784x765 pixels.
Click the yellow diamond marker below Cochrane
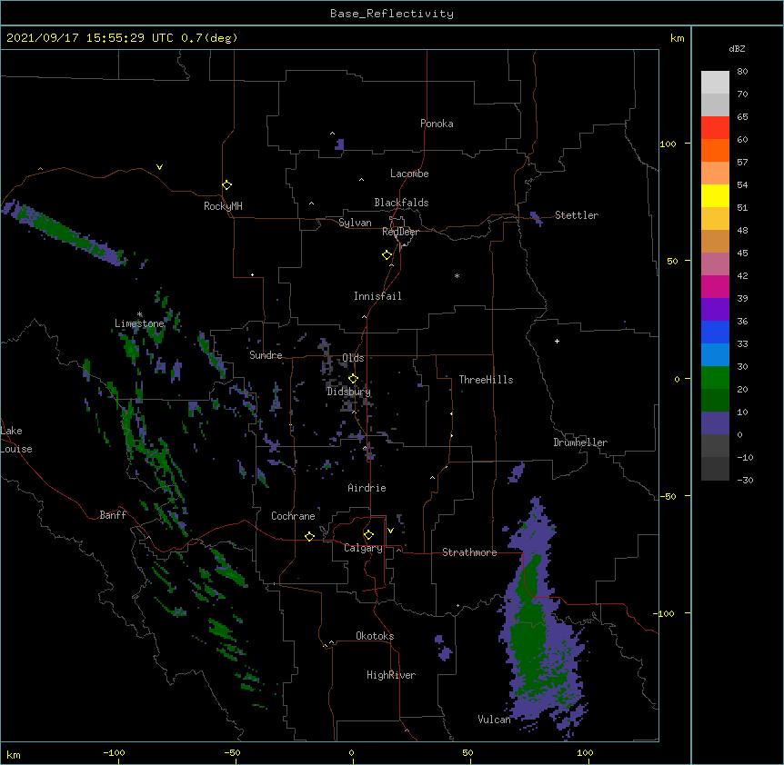click(x=309, y=536)
